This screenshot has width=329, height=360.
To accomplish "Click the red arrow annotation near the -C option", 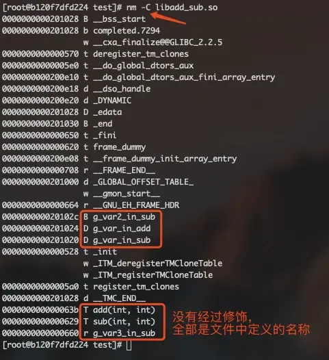I will coord(168,18).
